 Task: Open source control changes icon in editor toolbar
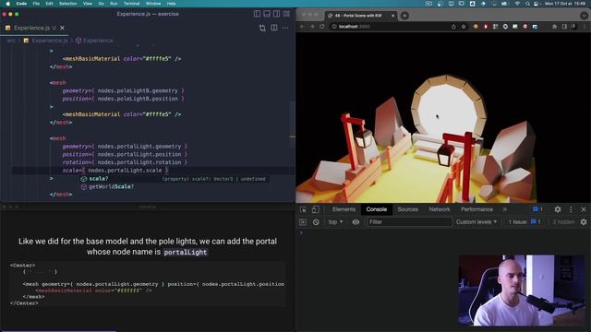[x=262, y=28]
